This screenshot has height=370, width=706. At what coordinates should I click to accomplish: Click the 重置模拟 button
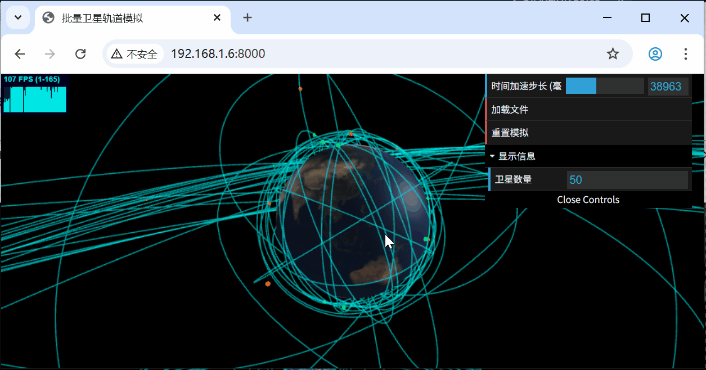click(588, 133)
